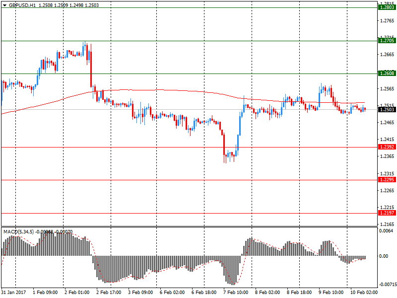Click the 2 Feb 17:00 time label
The height and width of the screenshot is (298, 397).
[x=109, y=293]
